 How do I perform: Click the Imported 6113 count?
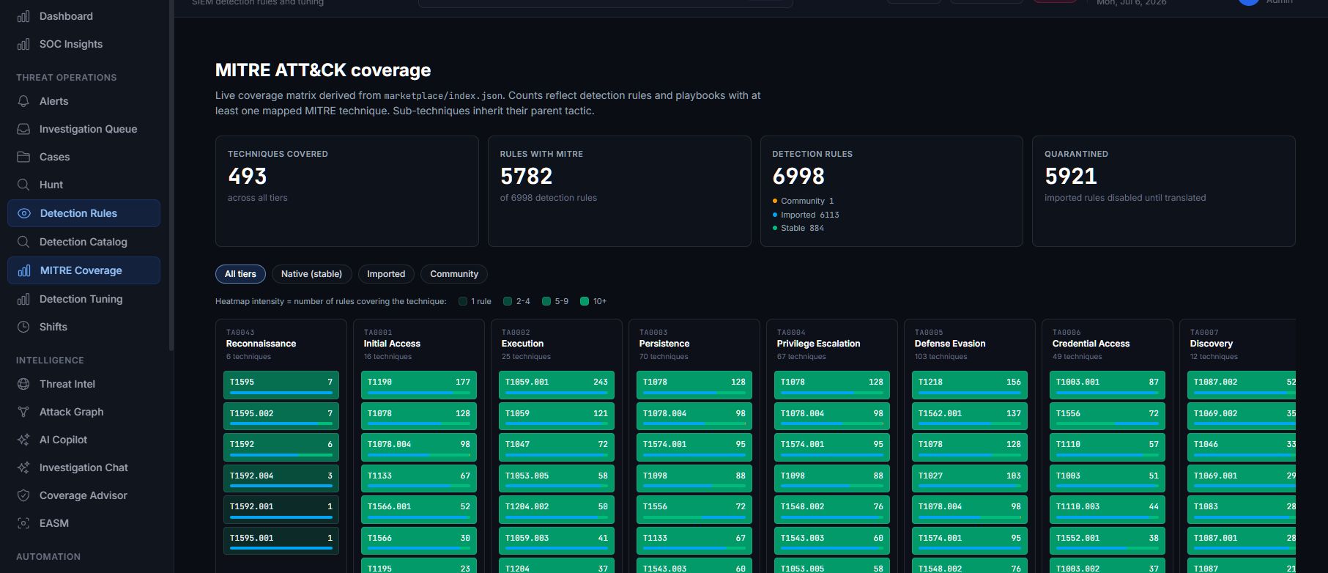(806, 215)
